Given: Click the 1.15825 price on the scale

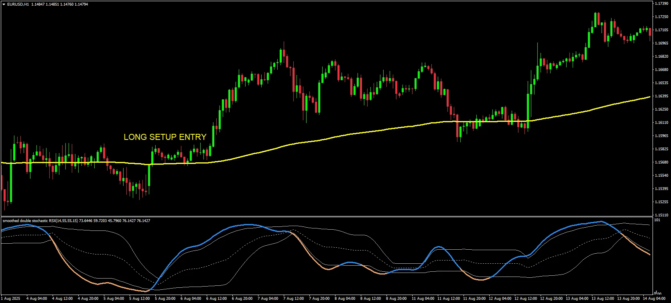Looking at the screenshot, I should click(661, 149).
